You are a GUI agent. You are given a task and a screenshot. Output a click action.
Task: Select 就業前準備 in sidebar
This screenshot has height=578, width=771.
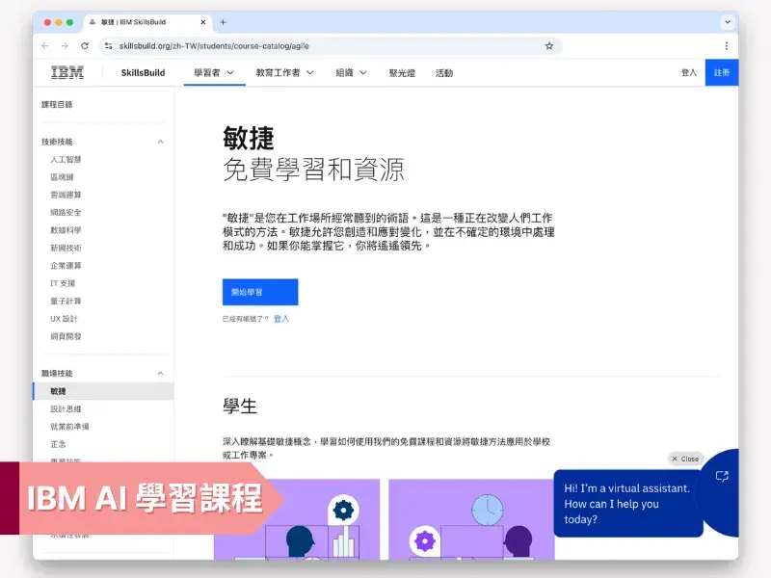pos(69,427)
